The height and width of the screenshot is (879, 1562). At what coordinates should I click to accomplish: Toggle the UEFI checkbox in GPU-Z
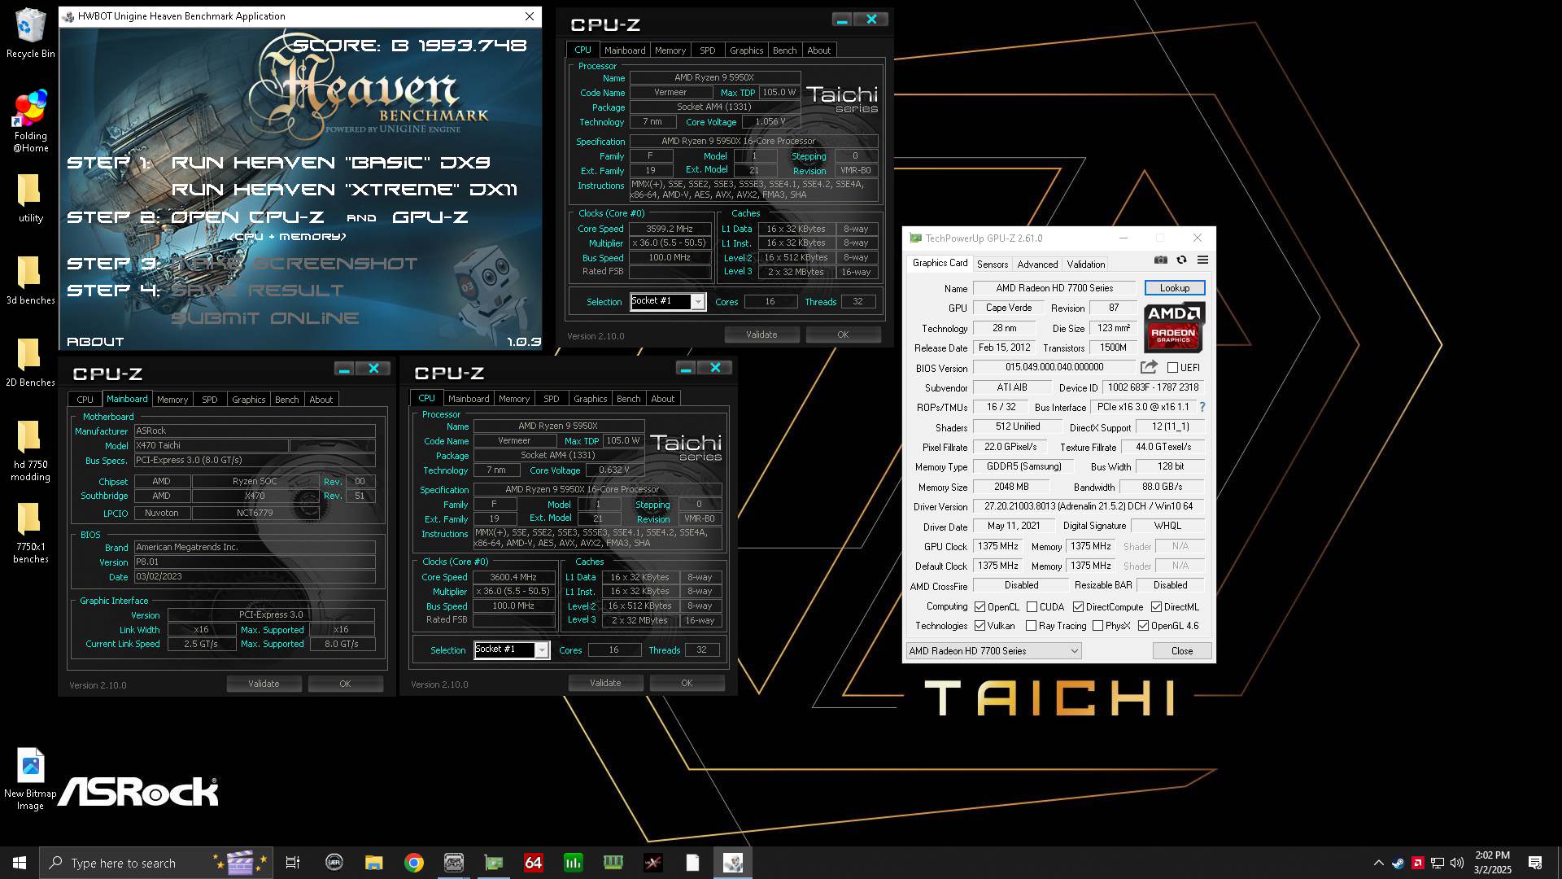click(x=1172, y=368)
